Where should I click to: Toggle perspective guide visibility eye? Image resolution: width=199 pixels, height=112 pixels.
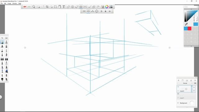pos(110,11)
